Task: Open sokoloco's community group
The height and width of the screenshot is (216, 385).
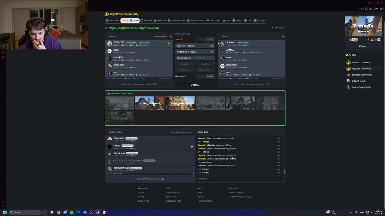Action: pyautogui.click(x=362, y=75)
